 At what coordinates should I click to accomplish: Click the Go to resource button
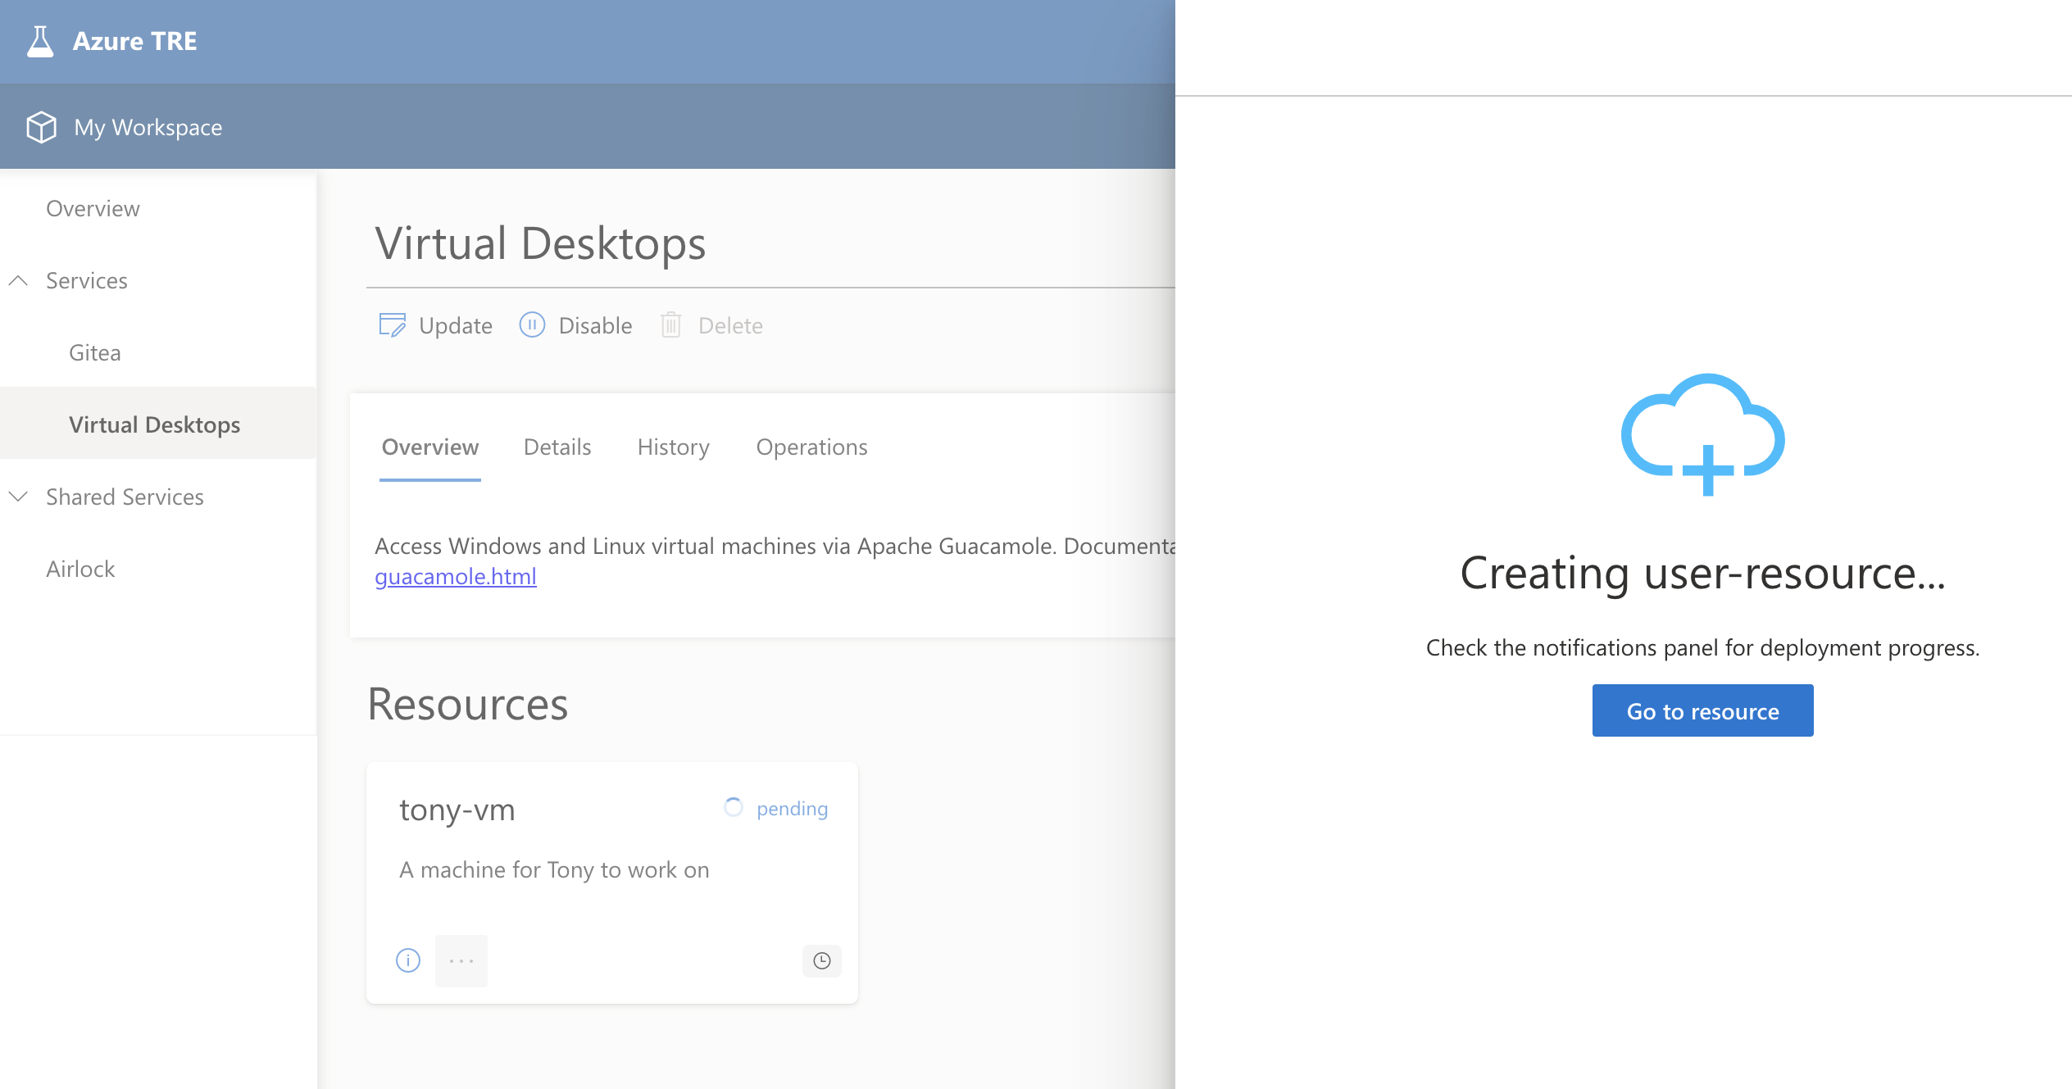(x=1703, y=711)
